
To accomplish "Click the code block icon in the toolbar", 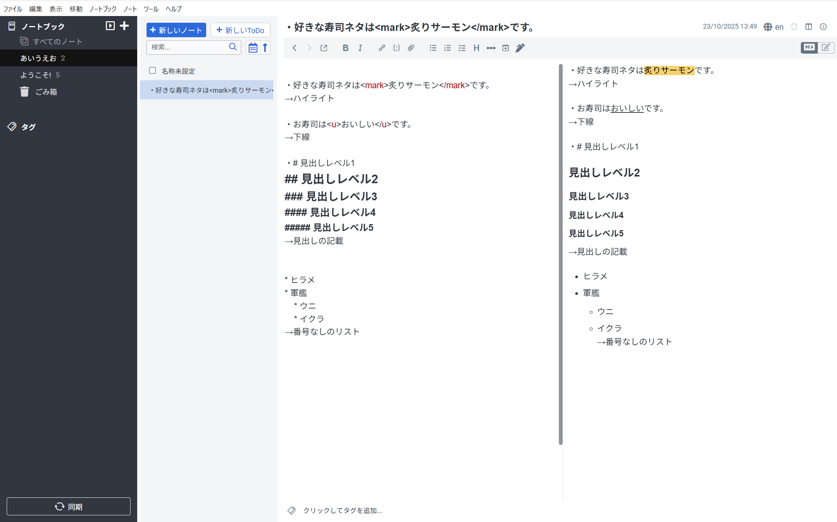I will pyautogui.click(x=396, y=48).
